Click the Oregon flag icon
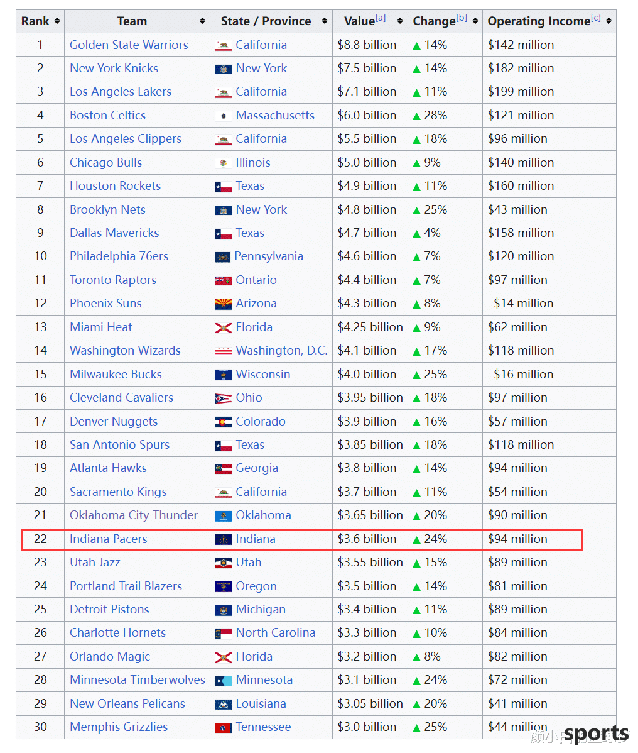638x753 pixels. pyautogui.click(x=224, y=586)
